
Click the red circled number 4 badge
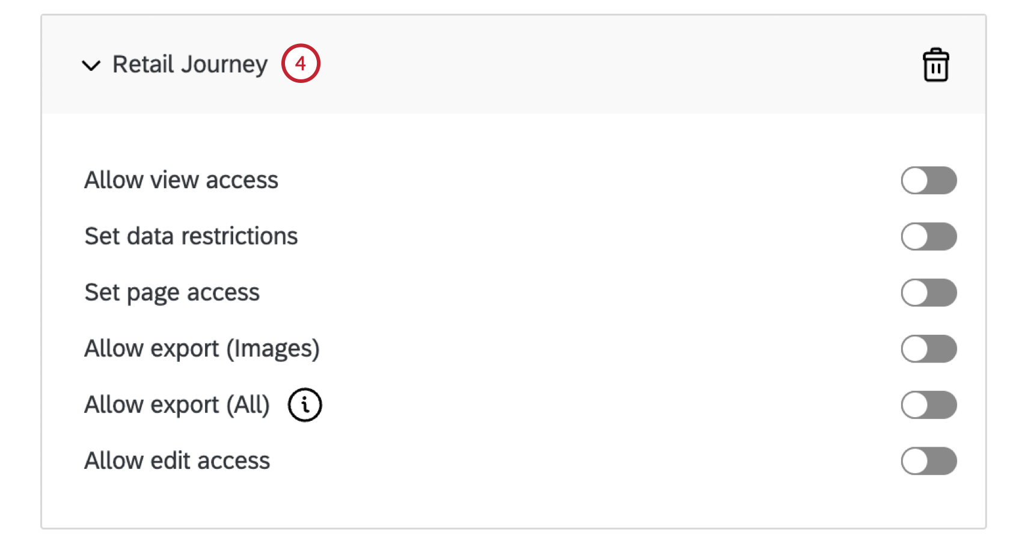tap(301, 63)
